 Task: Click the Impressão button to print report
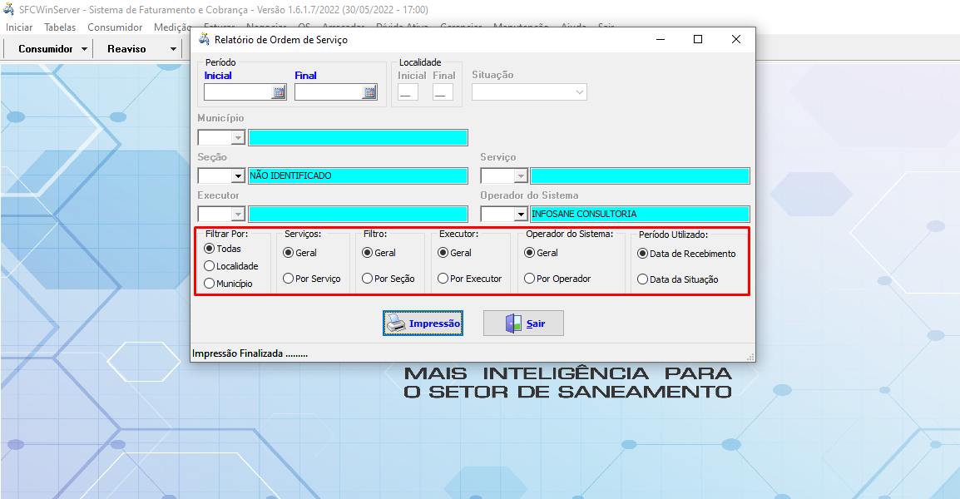(423, 323)
